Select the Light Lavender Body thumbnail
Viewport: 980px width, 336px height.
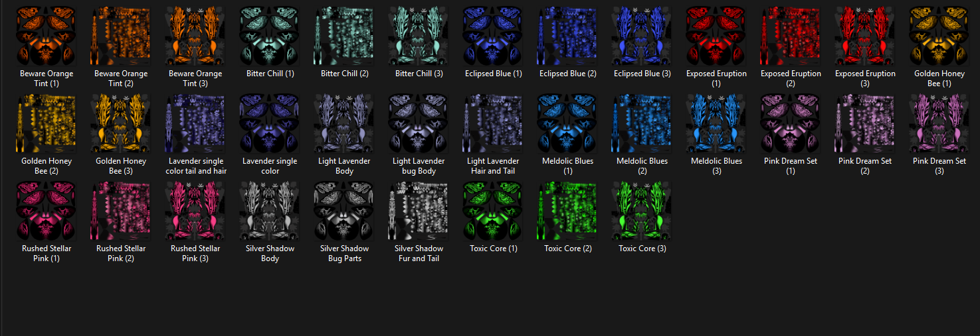pyautogui.click(x=344, y=123)
